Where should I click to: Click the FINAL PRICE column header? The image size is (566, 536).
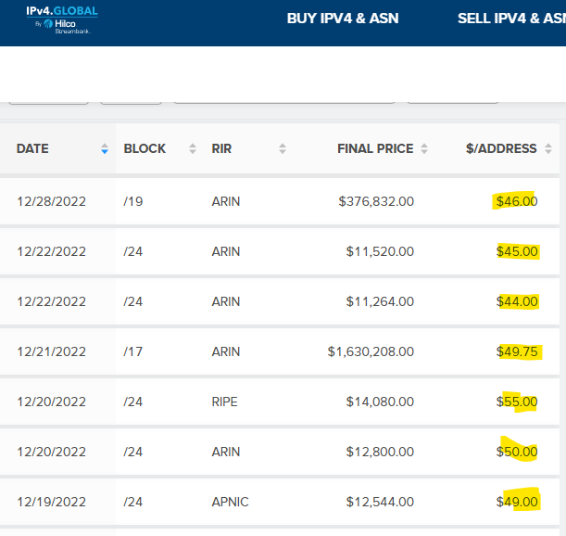[375, 149]
